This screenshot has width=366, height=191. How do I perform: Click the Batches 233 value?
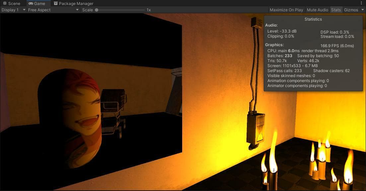tap(288, 56)
